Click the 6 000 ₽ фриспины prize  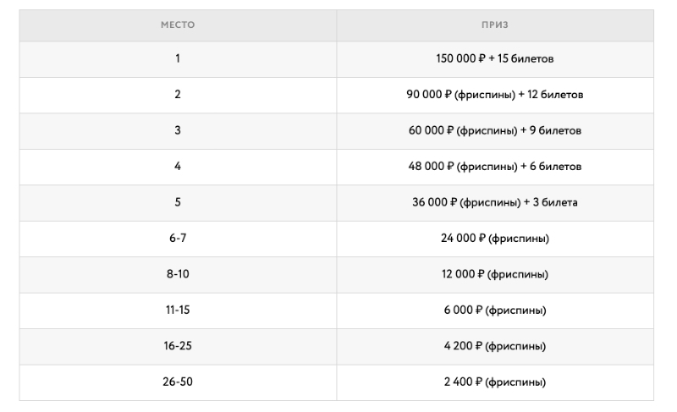tap(495, 310)
